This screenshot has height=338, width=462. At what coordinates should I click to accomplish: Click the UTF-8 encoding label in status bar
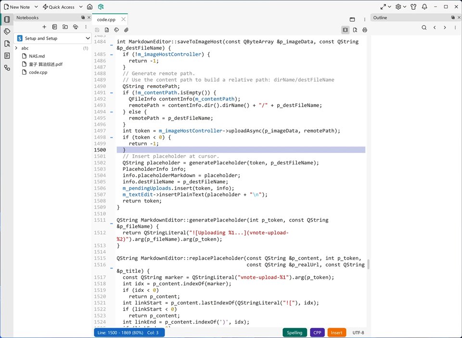coord(358,333)
